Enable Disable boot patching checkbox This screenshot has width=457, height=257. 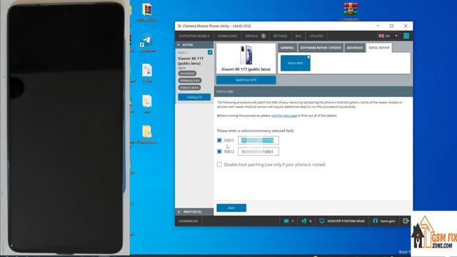click(x=219, y=165)
